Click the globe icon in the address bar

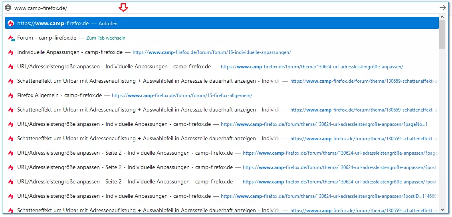8,8
